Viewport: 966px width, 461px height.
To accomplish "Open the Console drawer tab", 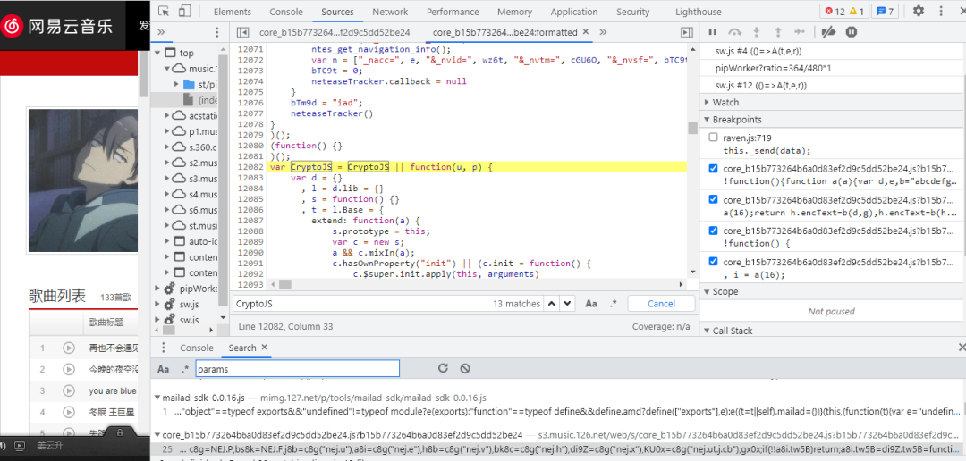I will click(197, 348).
